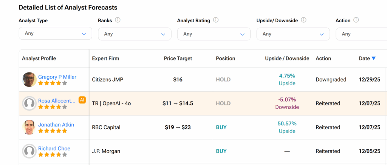Expand the Ranks filter dropdown
Screen dimensions: 387x165
pyautogui.click(x=135, y=34)
